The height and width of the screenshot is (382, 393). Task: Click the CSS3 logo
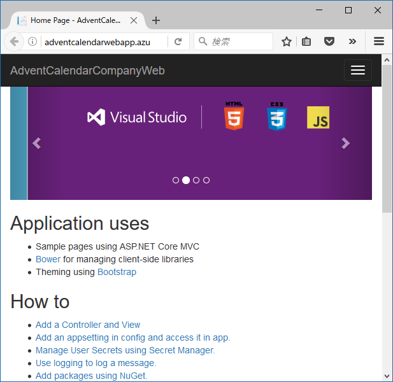(x=277, y=117)
